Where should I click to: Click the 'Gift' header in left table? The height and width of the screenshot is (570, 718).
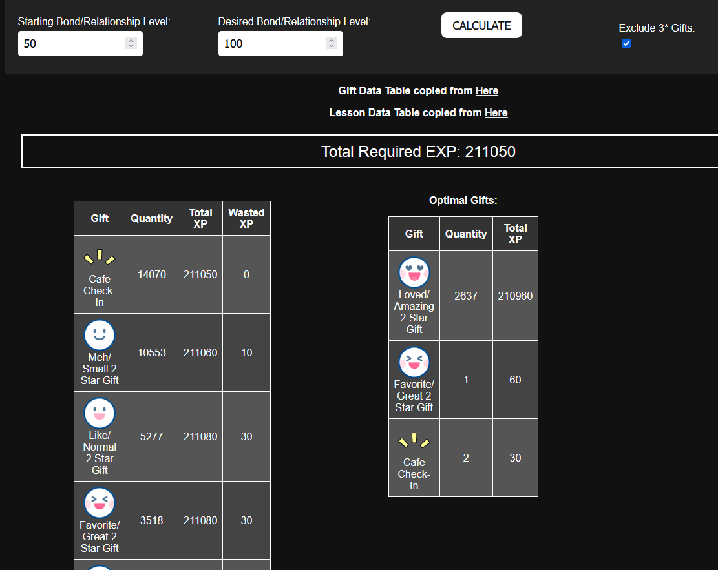pyautogui.click(x=100, y=218)
